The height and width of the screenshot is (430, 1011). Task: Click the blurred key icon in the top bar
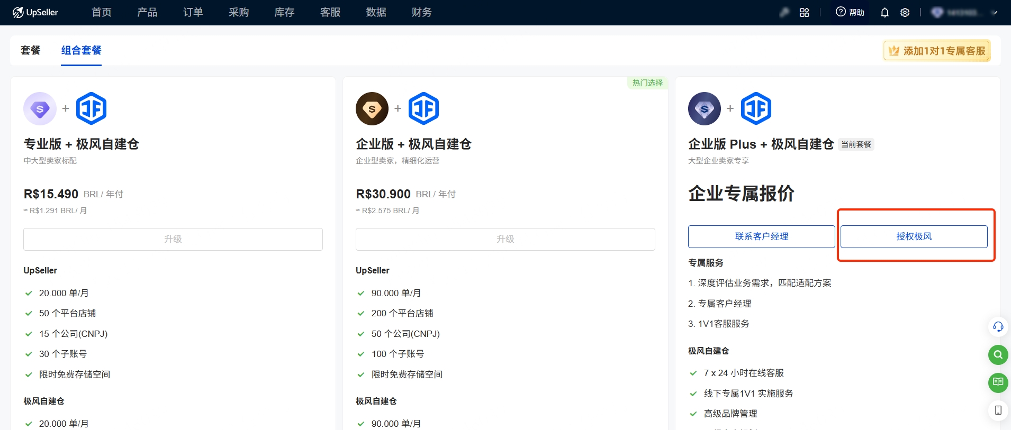(x=784, y=12)
